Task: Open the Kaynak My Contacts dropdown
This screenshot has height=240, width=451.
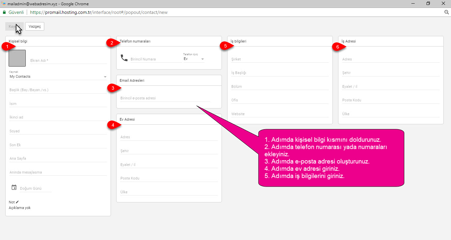Action: pos(58,76)
